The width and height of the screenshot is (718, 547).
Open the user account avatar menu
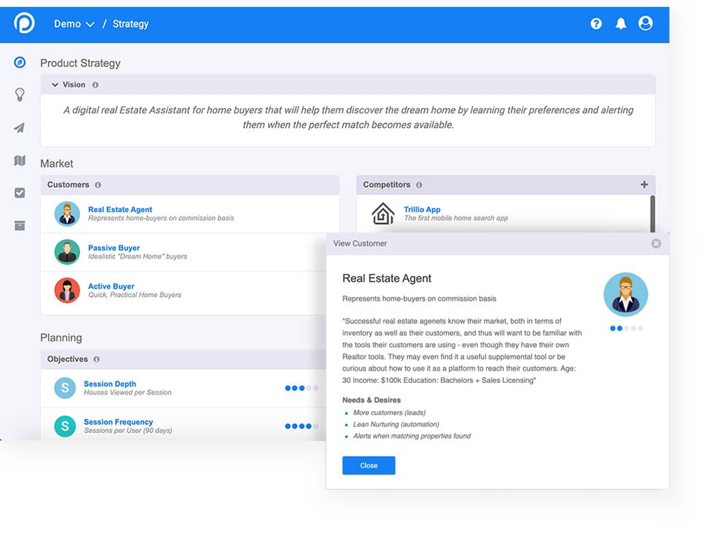(645, 23)
